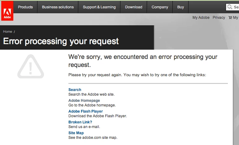The image size is (239, 145).
Task: Click the 'Error processing your request' heading
Action: click(61, 41)
